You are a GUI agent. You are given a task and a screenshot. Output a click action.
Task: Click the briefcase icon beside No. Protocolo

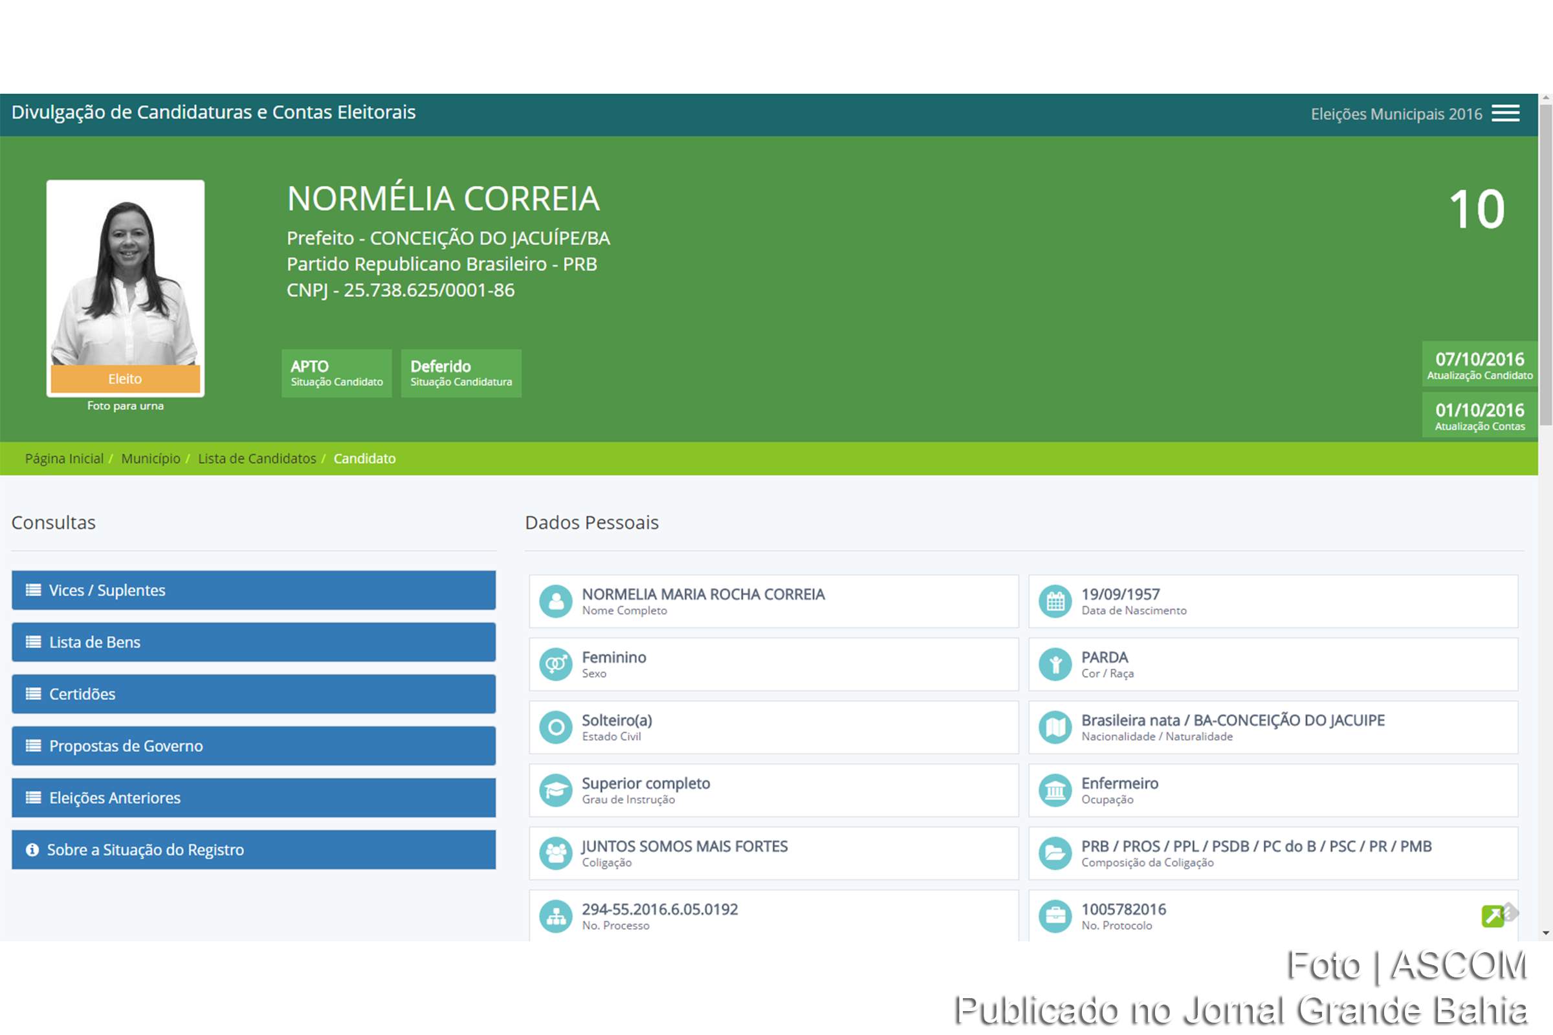click(x=1055, y=916)
